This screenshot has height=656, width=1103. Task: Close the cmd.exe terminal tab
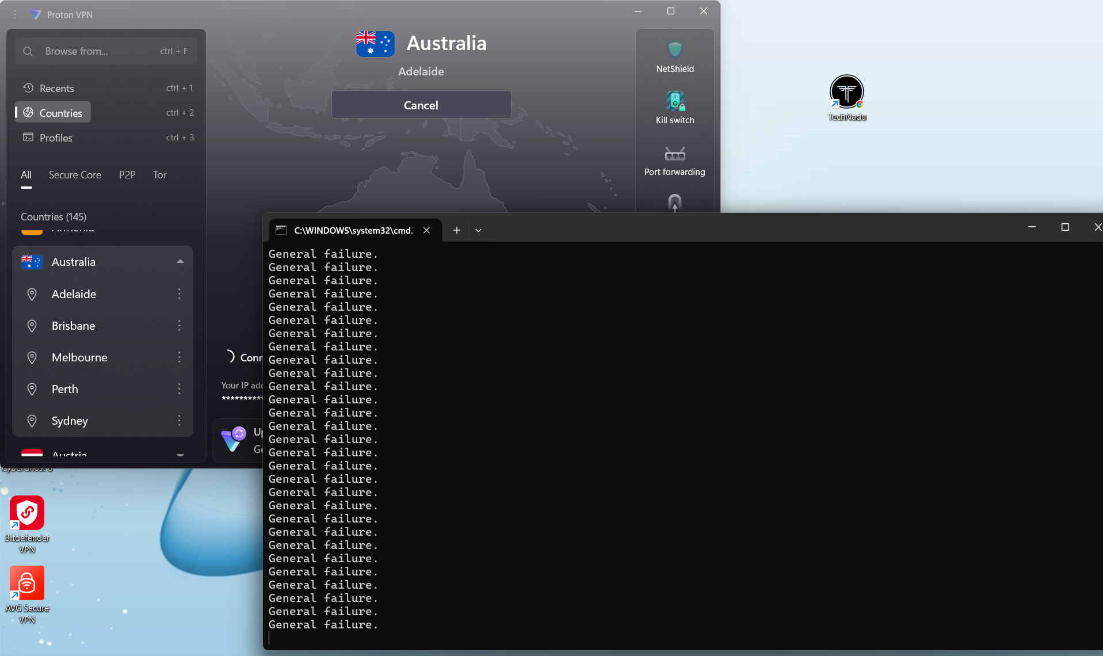tap(426, 230)
